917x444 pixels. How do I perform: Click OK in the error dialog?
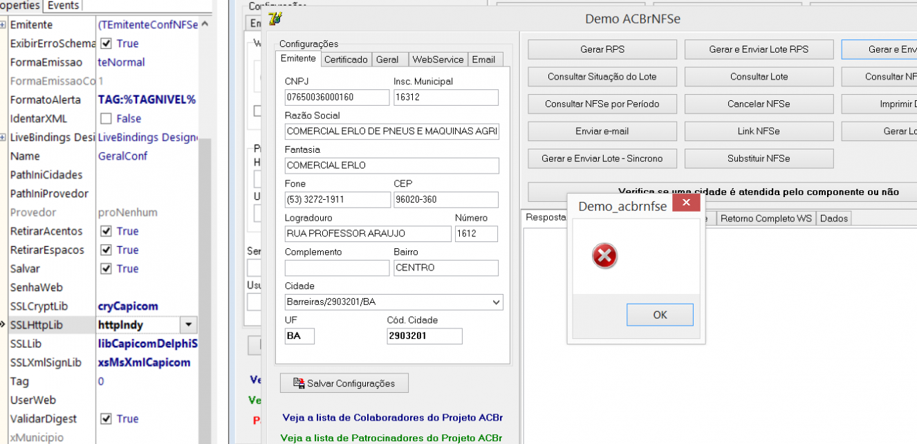(660, 315)
